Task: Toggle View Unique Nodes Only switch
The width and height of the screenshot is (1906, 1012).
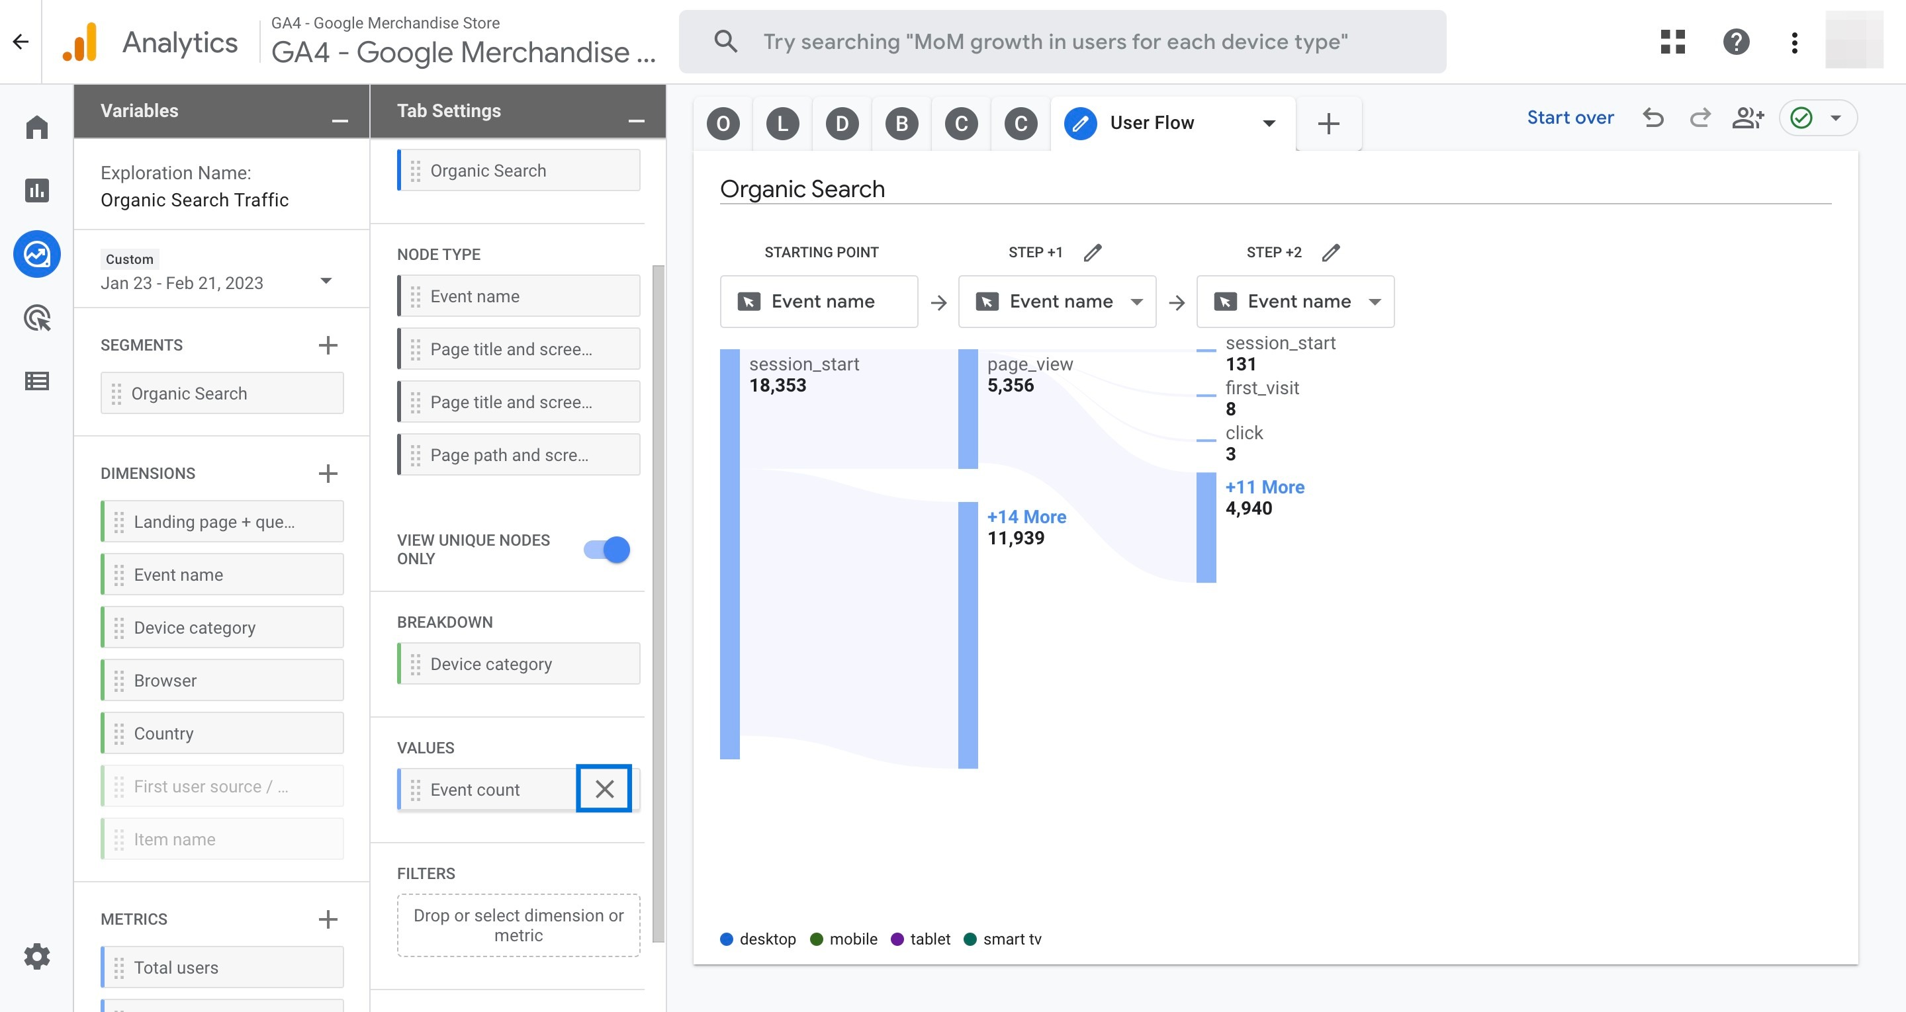Action: coord(607,550)
